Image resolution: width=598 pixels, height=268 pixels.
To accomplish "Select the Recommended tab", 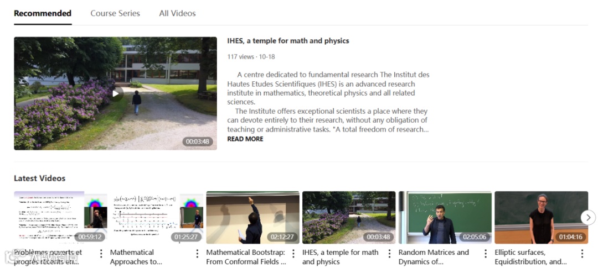I will point(43,13).
